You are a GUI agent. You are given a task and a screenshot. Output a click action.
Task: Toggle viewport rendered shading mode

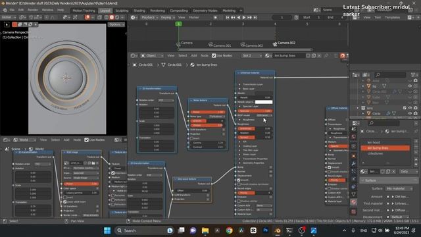tap(117, 18)
